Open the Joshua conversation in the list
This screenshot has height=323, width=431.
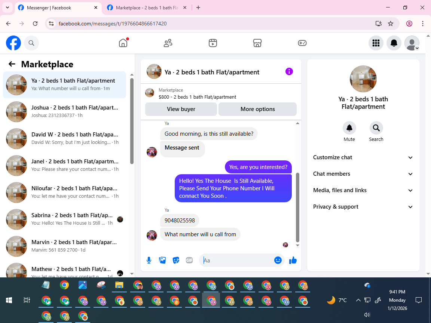(x=65, y=111)
